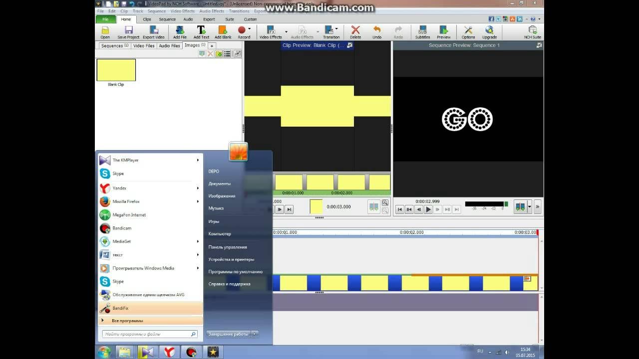Zoom in on the clip preview timeline
The image size is (639, 359).
coord(385,202)
